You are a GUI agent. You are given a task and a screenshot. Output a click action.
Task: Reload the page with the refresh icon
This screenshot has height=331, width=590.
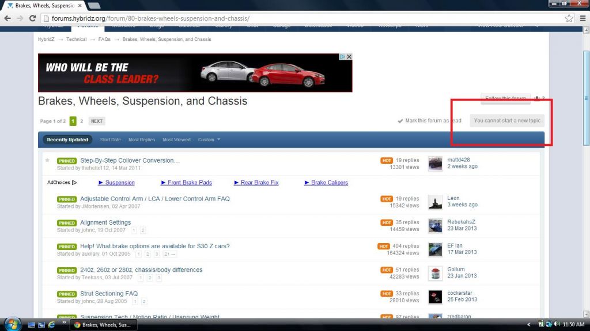[32, 18]
